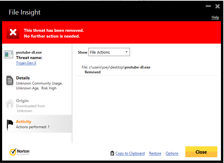Select the Activity section tab
Viewport: 224px width, 163px height.
coord(36,124)
